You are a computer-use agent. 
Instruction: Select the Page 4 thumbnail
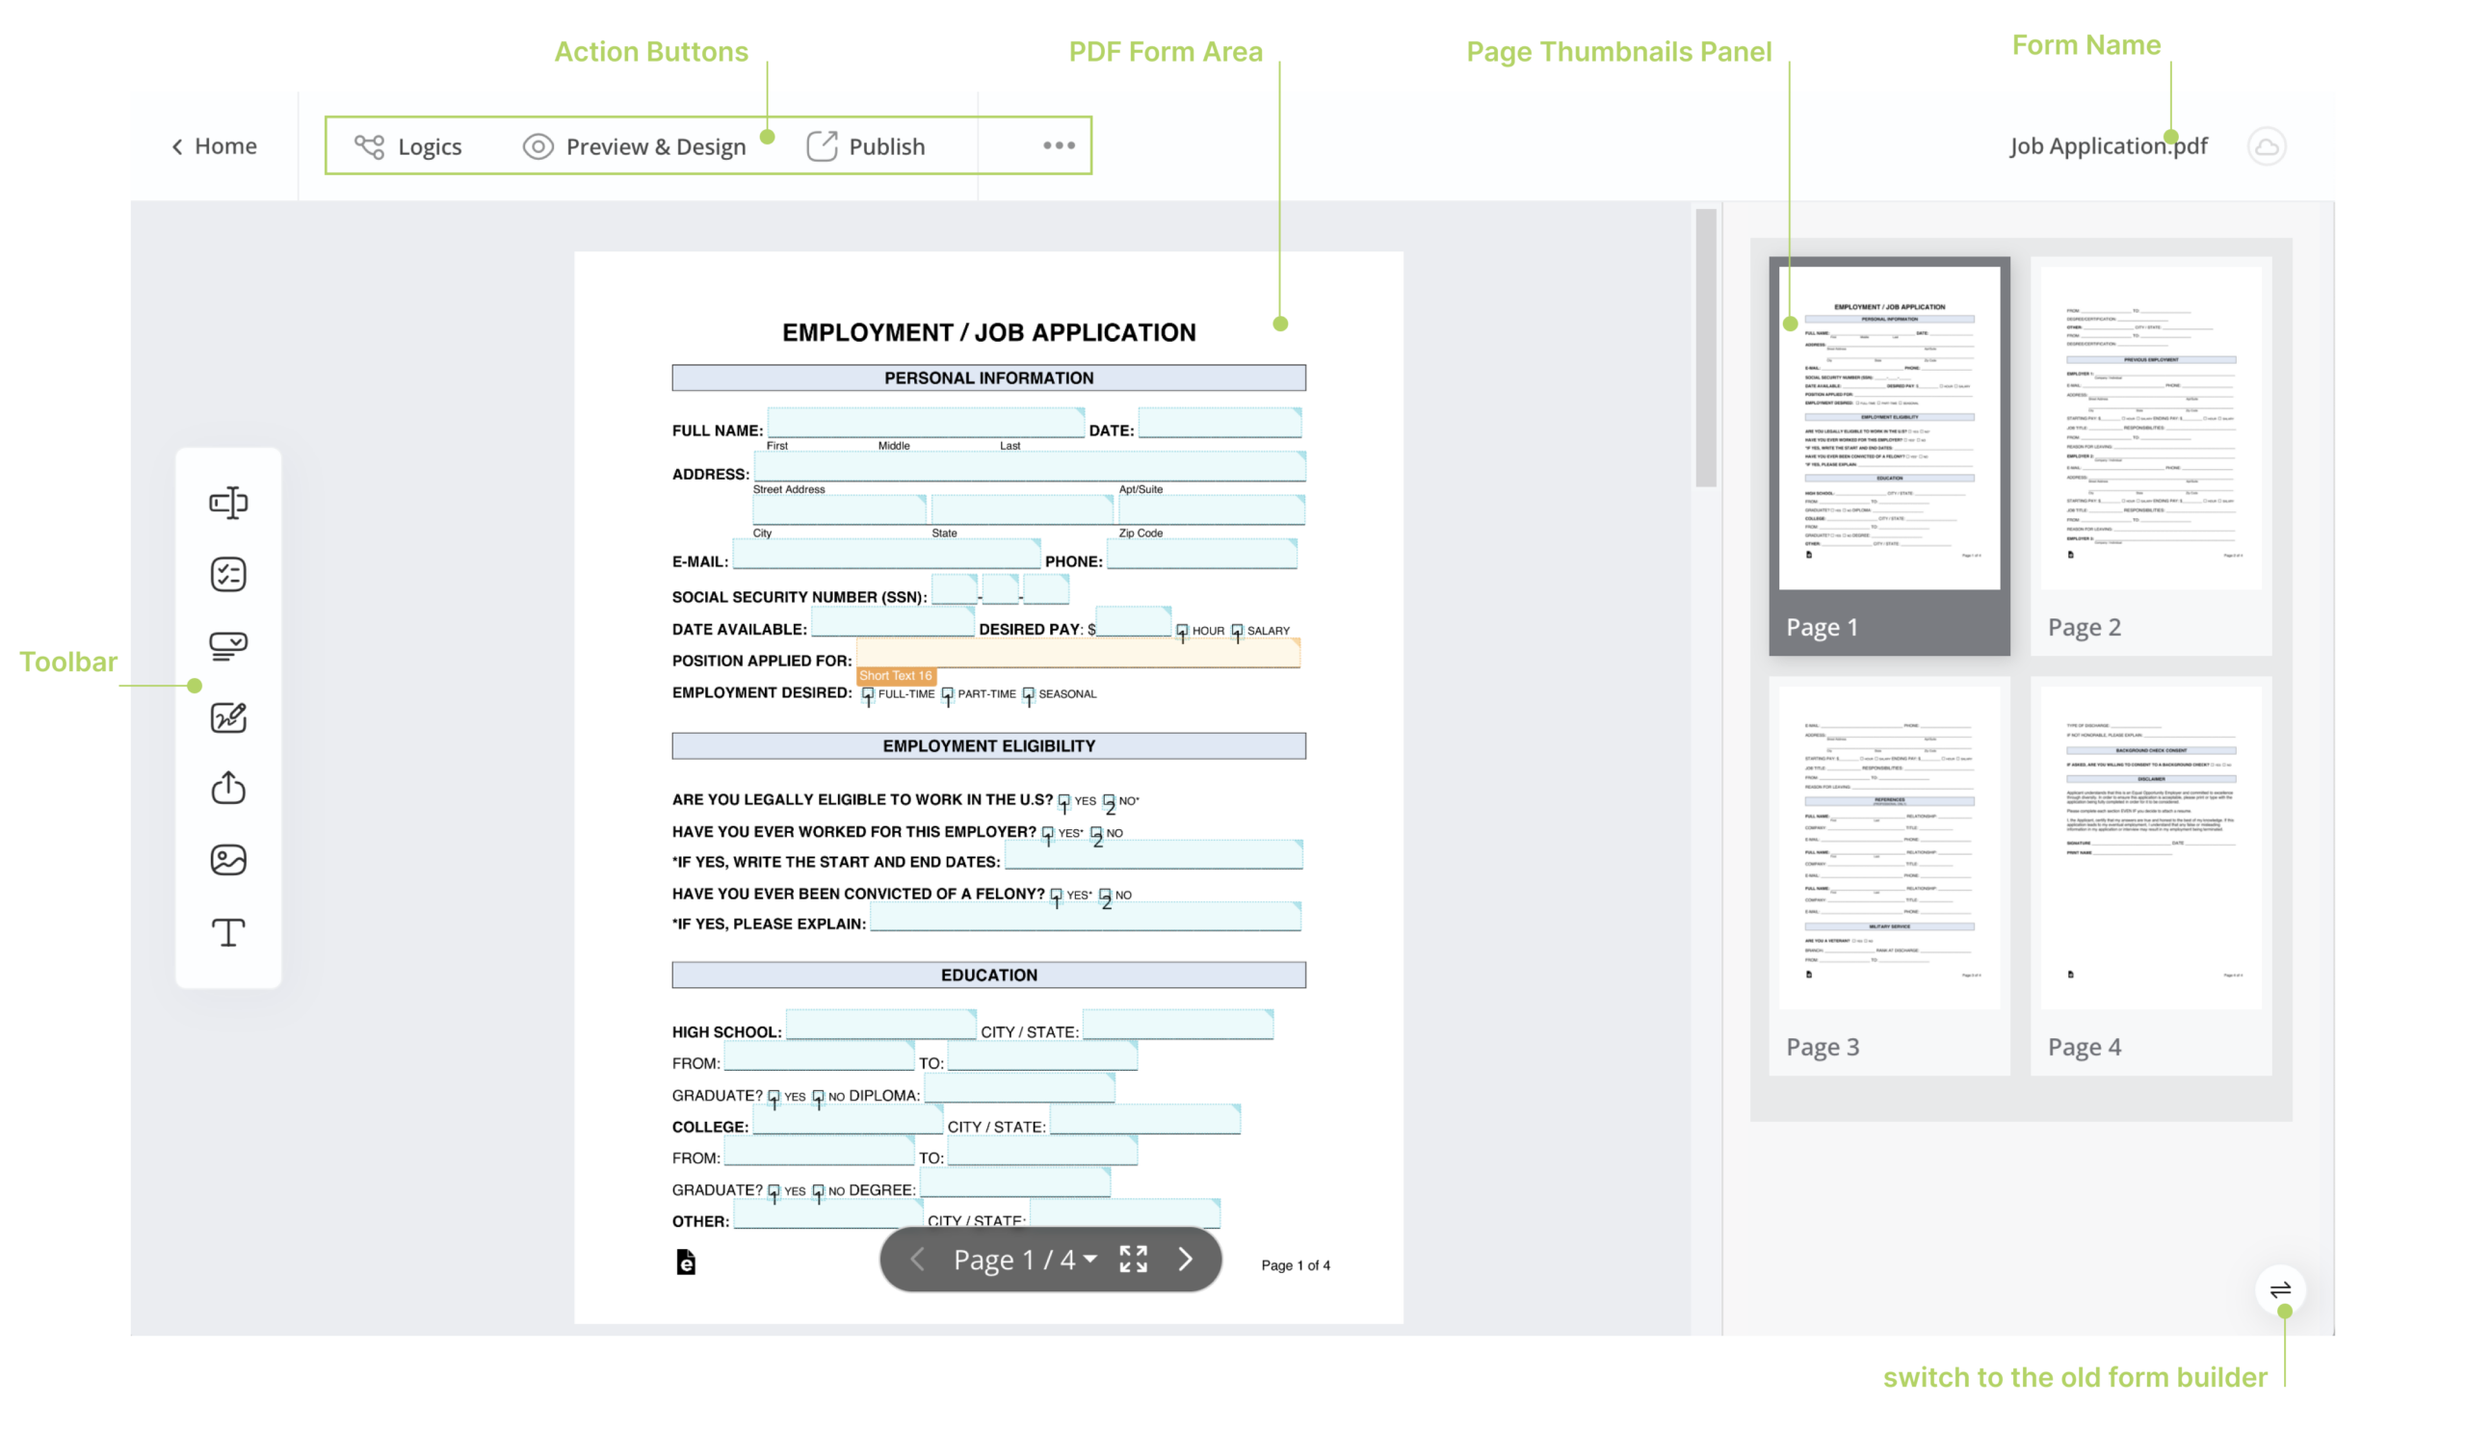[x=2150, y=875]
